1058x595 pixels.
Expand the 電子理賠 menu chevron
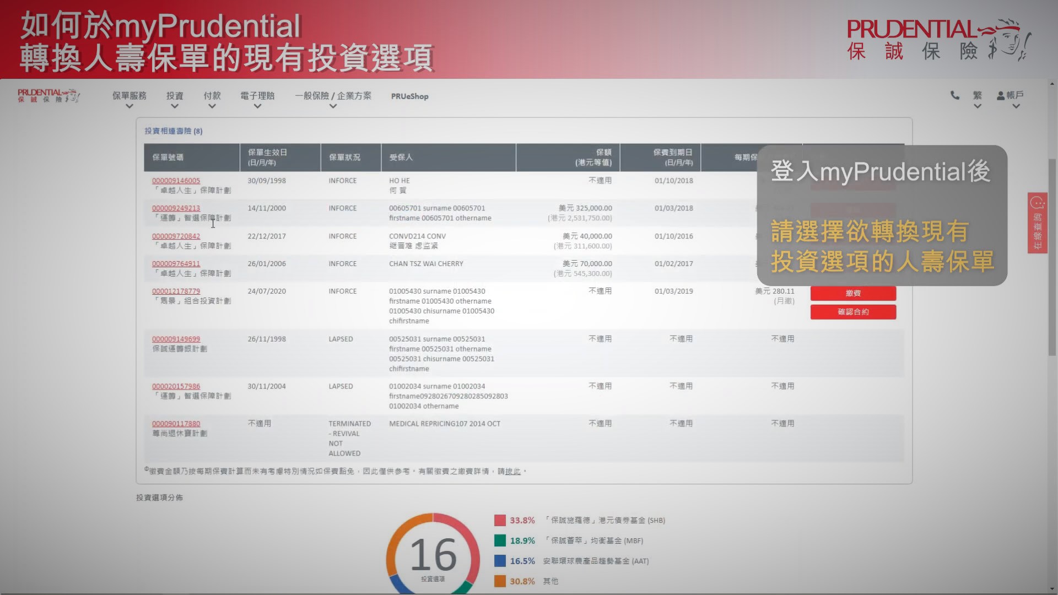click(x=257, y=106)
